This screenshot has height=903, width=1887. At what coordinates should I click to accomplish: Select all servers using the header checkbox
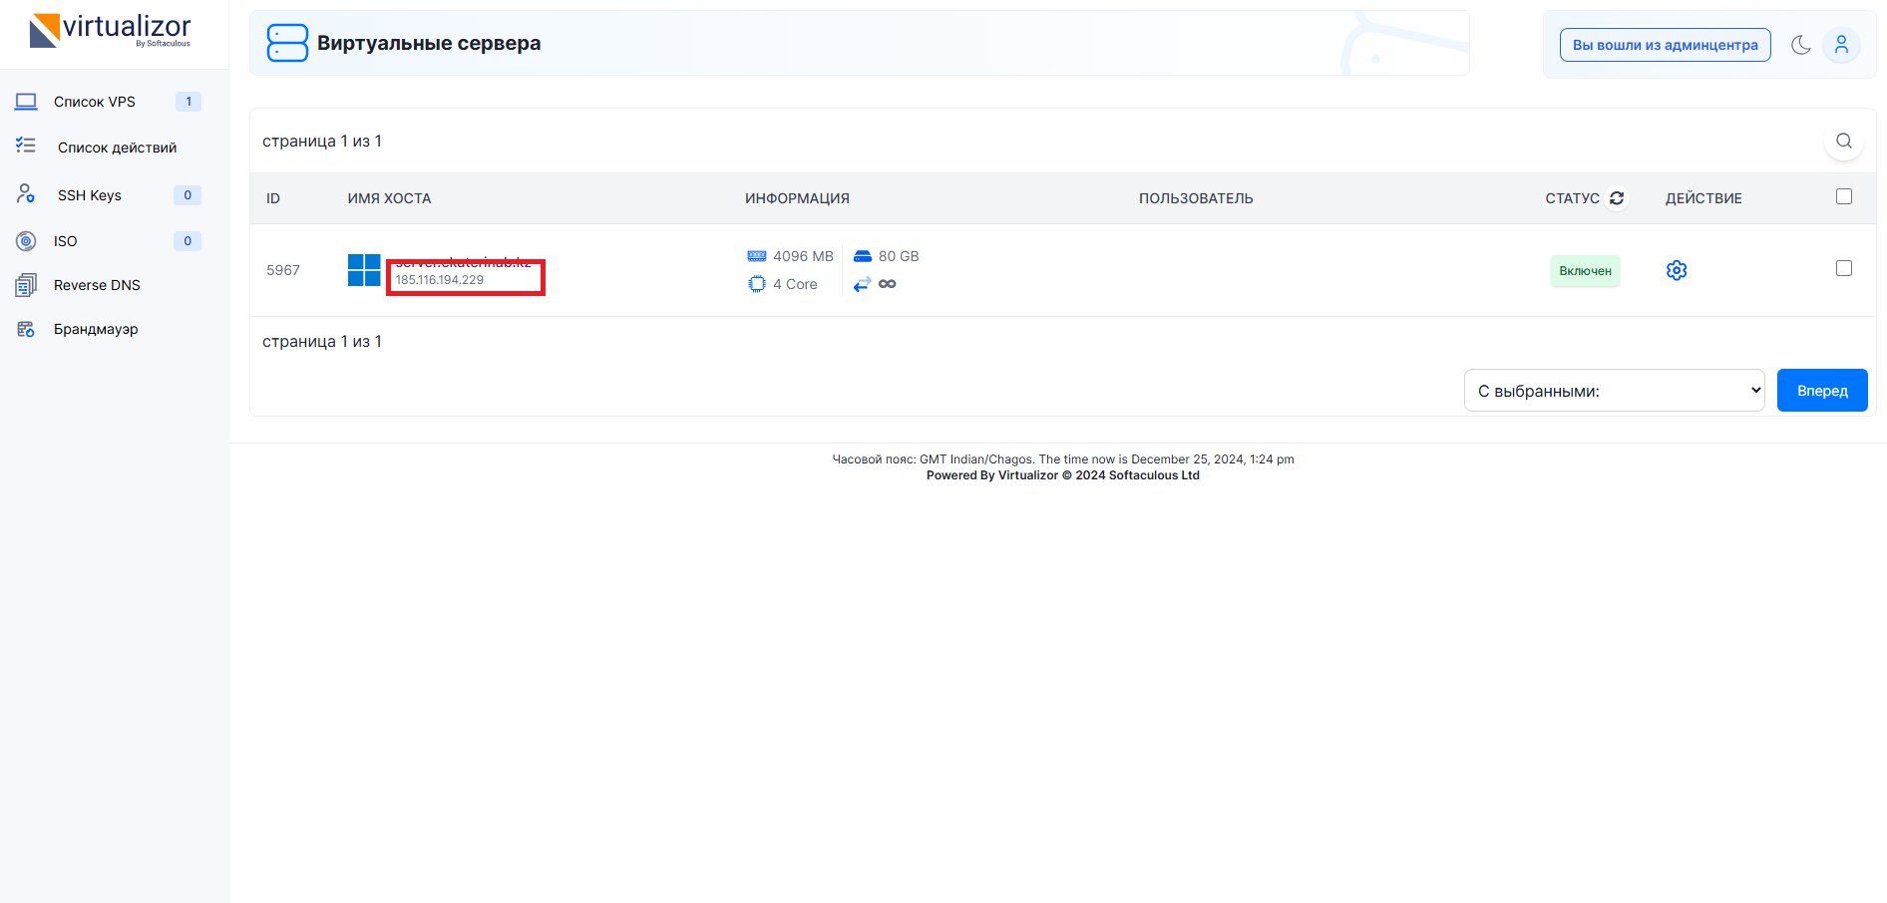coord(1843,197)
